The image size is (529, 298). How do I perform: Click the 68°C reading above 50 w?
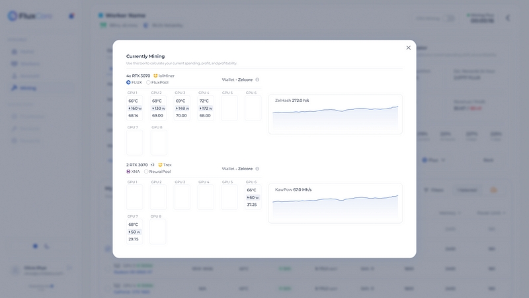(133, 224)
